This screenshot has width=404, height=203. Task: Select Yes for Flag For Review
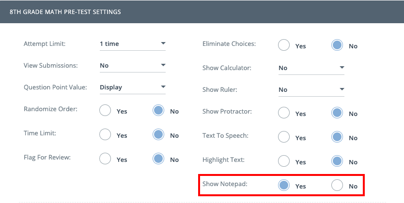click(106, 159)
